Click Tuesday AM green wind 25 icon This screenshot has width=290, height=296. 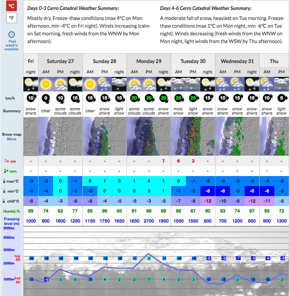[179, 98]
